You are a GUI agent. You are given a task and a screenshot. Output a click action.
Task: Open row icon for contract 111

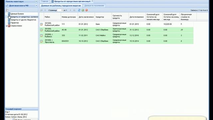tap(41, 24)
